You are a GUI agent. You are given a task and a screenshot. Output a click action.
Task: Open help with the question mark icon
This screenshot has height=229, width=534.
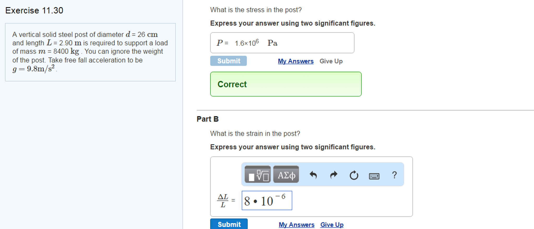394,175
